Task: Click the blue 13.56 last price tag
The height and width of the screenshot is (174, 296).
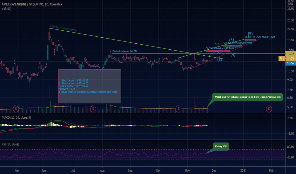Action: [291, 63]
